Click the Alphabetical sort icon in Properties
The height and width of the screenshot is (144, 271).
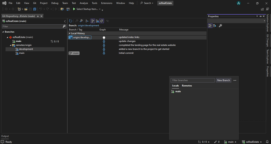pyautogui.click(x=215, y=26)
